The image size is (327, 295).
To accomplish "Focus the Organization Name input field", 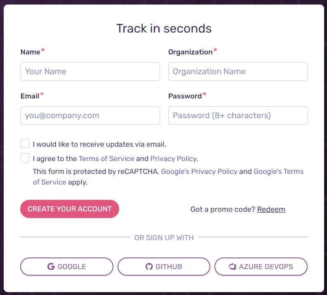I will point(238,71).
